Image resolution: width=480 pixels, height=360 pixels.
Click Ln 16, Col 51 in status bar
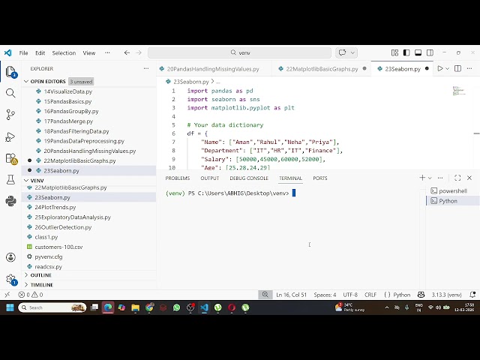(x=291, y=295)
